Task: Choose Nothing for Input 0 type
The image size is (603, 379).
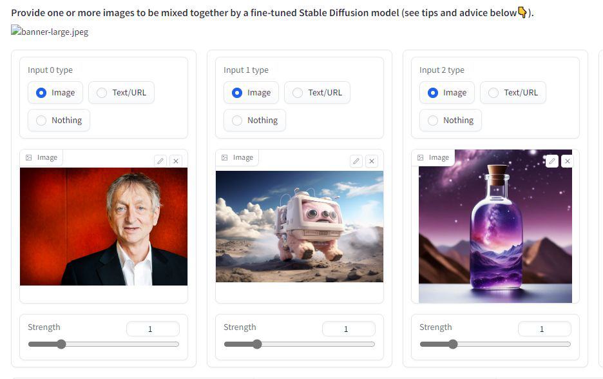Action: (x=59, y=120)
